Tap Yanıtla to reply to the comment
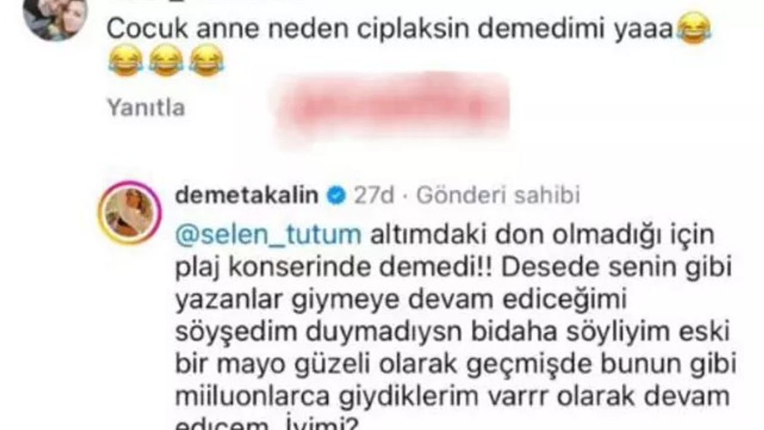 tap(146, 107)
